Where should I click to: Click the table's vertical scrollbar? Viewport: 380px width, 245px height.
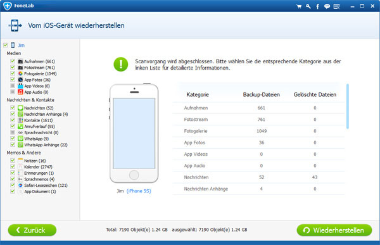[x=348, y=106]
